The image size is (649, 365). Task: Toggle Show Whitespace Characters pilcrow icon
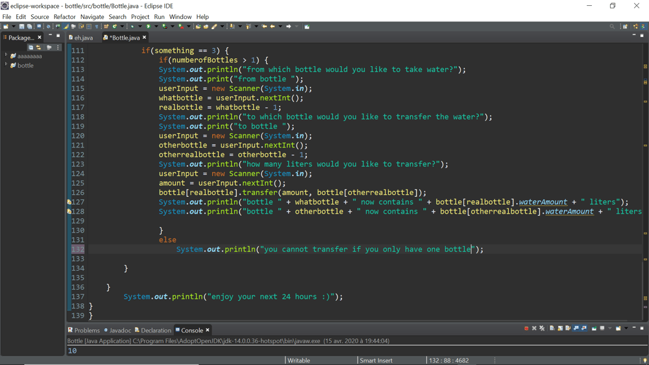pyautogui.click(x=97, y=27)
